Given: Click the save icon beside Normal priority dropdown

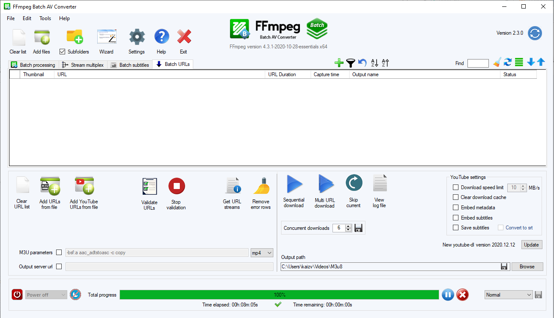Looking at the screenshot, I should coord(539,295).
